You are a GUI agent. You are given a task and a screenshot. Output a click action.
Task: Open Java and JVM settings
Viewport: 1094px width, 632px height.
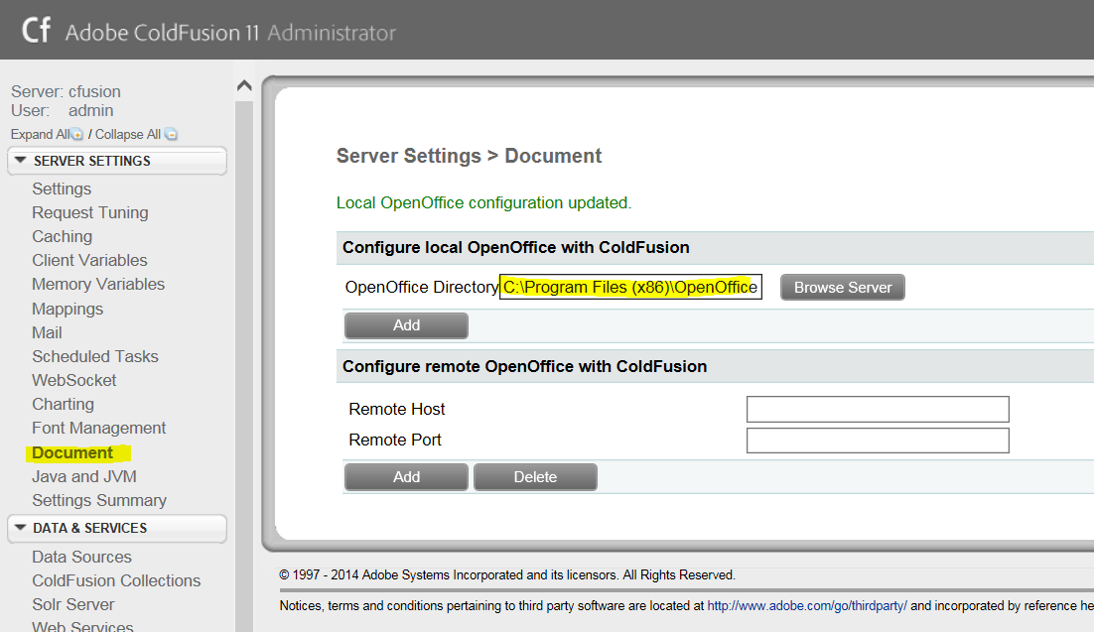click(84, 476)
